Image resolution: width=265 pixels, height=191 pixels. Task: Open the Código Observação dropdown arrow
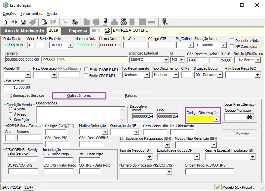[x=216, y=119]
